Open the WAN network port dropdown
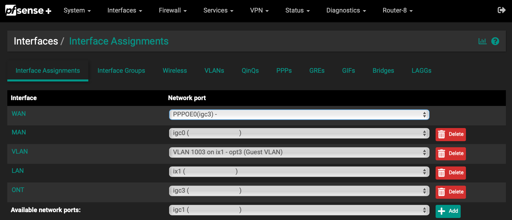The image size is (512, 220). [x=299, y=115]
